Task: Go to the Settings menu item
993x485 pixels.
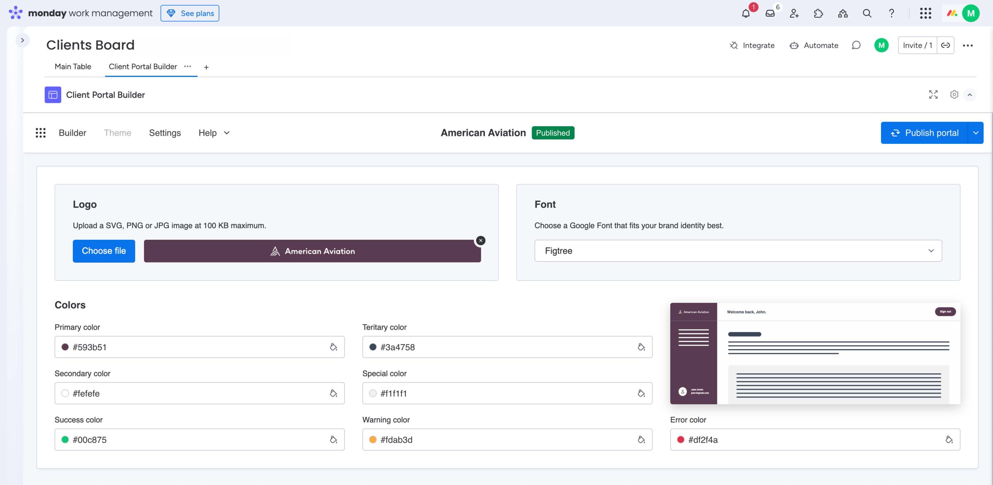Action: [165, 133]
